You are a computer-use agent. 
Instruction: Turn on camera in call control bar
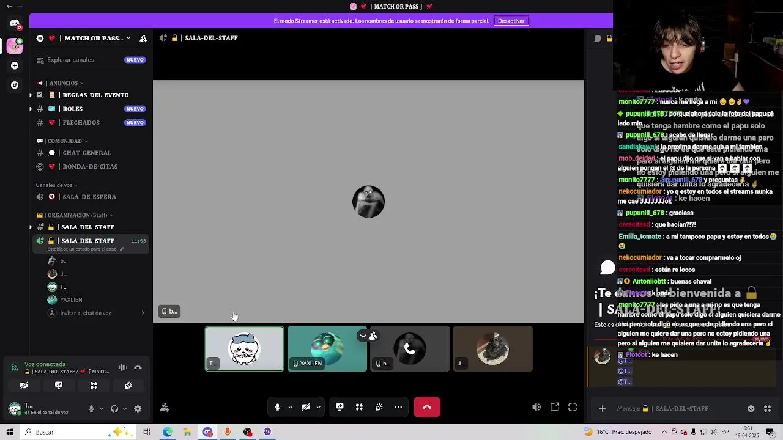[x=306, y=407]
